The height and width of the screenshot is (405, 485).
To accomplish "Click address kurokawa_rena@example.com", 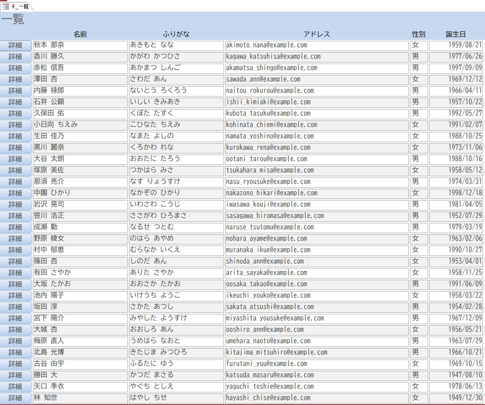I will (x=317, y=148).
